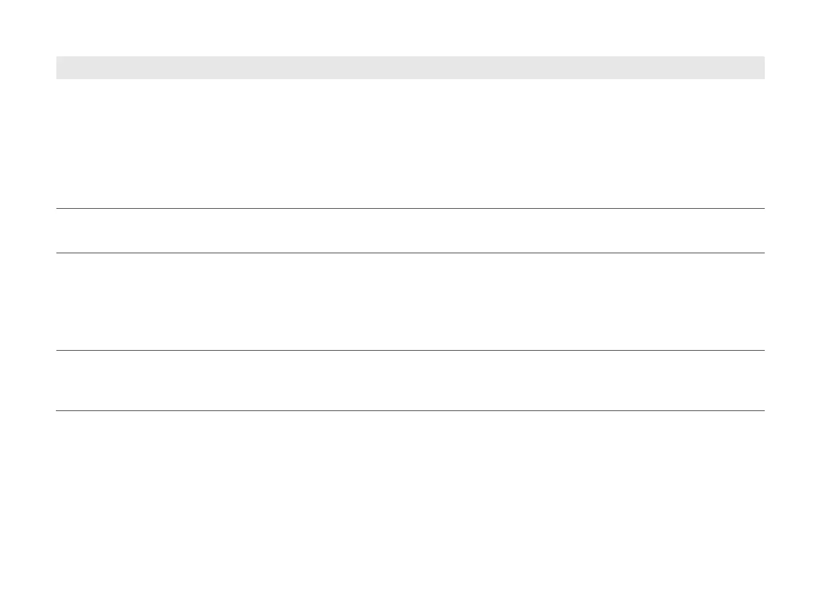Click the third horizontal divider line
Screen dimensions: 833x589
(x=410, y=351)
